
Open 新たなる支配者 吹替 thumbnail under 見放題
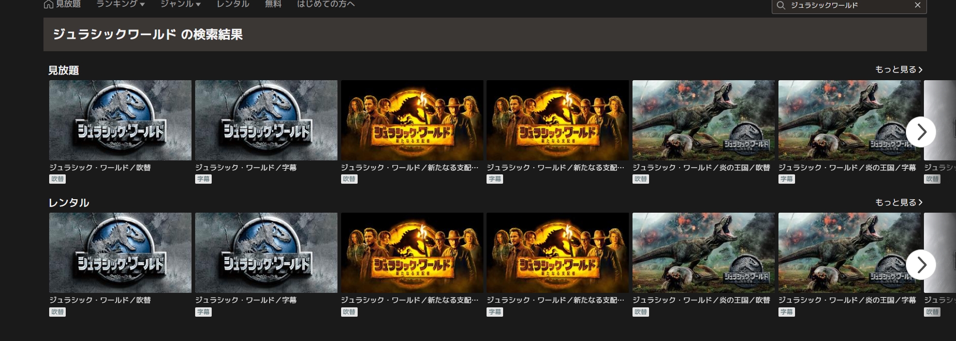[412, 120]
